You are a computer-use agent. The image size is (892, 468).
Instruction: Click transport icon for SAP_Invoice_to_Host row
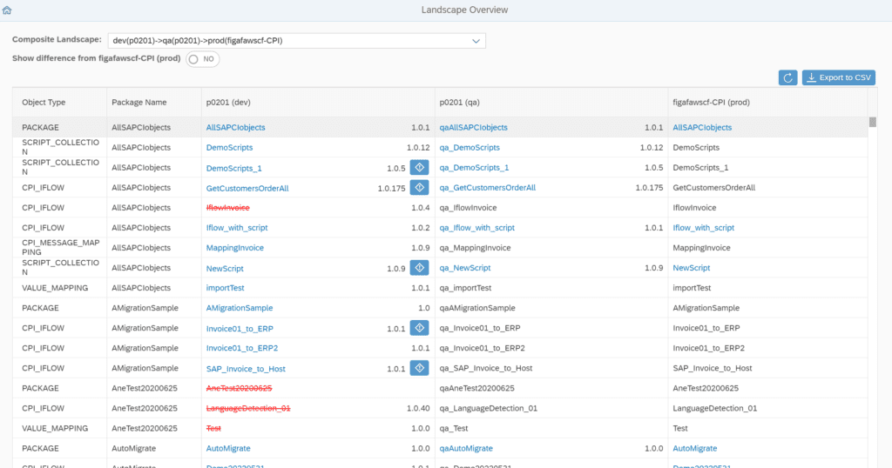[x=419, y=368]
